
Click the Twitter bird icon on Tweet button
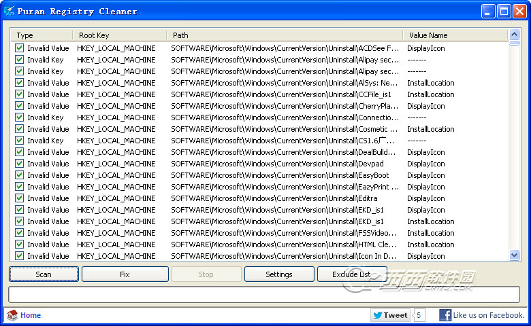pos(377,316)
